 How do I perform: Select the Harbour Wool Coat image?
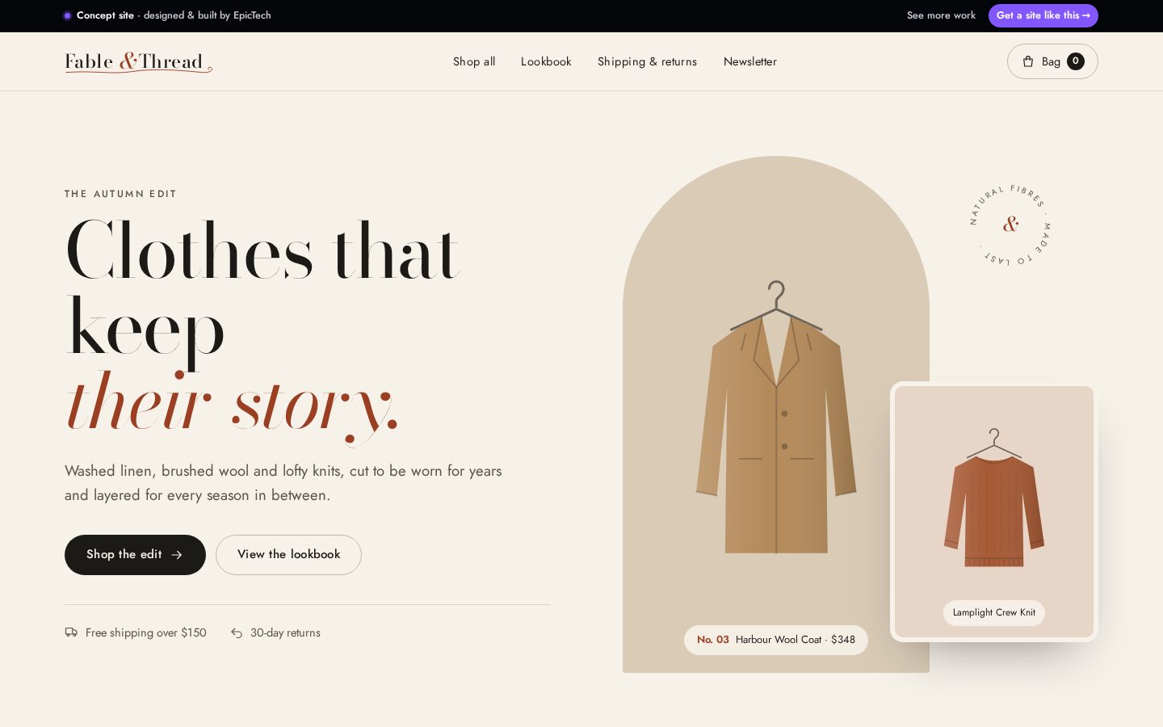click(776, 418)
